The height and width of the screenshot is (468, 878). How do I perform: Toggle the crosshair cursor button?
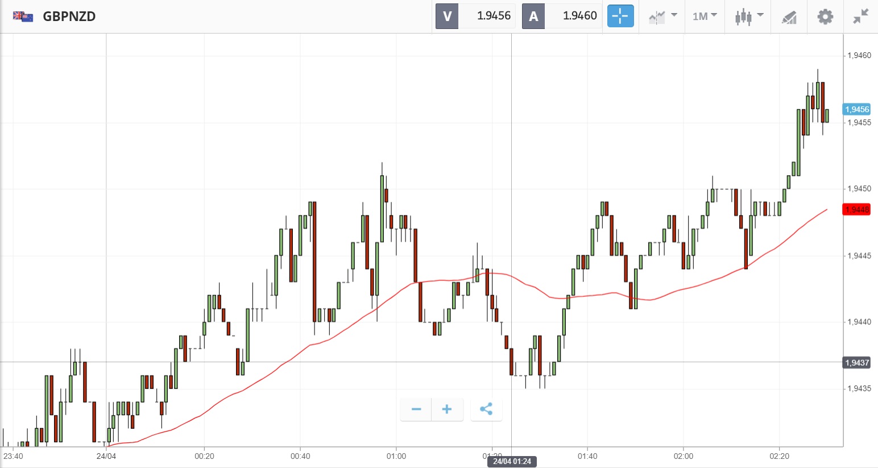(x=620, y=16)
